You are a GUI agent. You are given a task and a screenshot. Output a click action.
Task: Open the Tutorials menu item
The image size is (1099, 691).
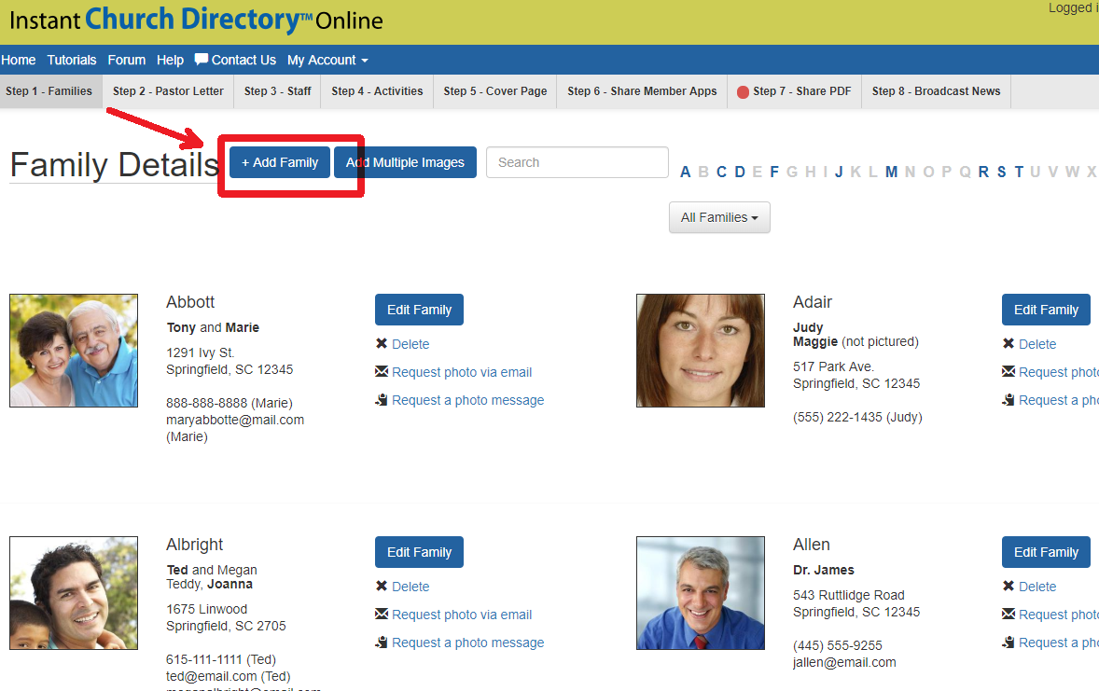click(x=71, y=59)
